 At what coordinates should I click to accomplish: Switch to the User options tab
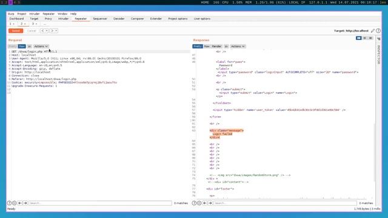(x=202, y=19)
